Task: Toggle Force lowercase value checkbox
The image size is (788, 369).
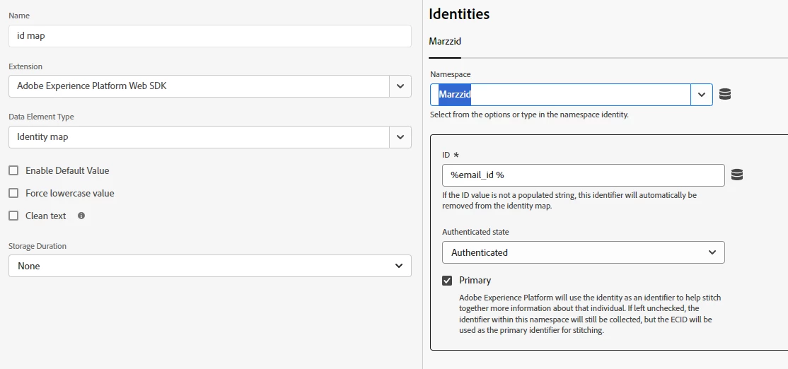Action: pos(13,193)
